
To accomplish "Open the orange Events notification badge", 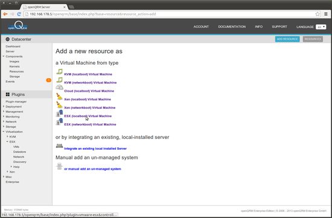I will (48, 80).
